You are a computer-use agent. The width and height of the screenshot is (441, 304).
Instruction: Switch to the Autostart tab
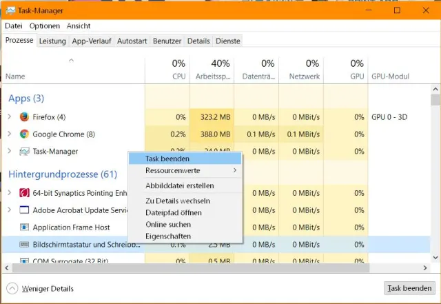132,41
